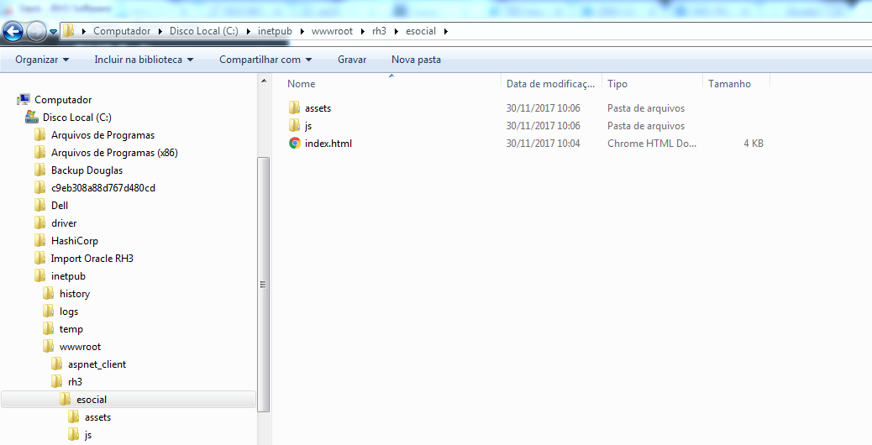Click Nova pasta to create folder
Image resolution: width=872 pixels, height=445 pixels.
click(416, 60)
